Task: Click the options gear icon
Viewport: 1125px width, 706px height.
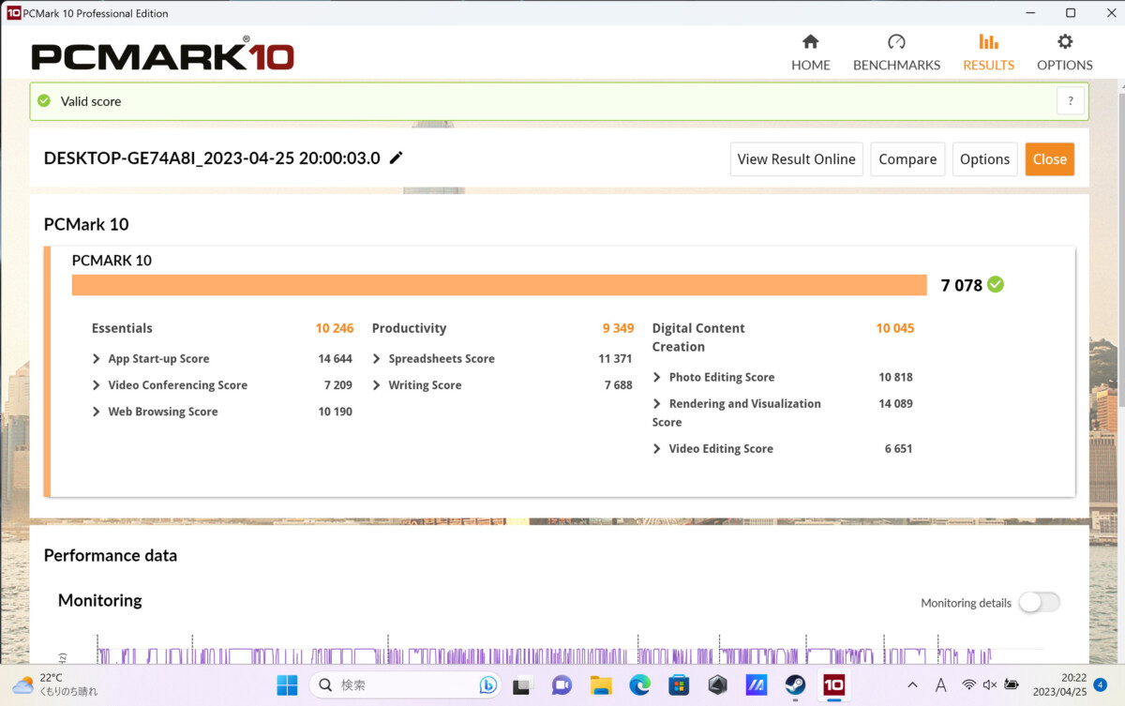Action: 1065,41
